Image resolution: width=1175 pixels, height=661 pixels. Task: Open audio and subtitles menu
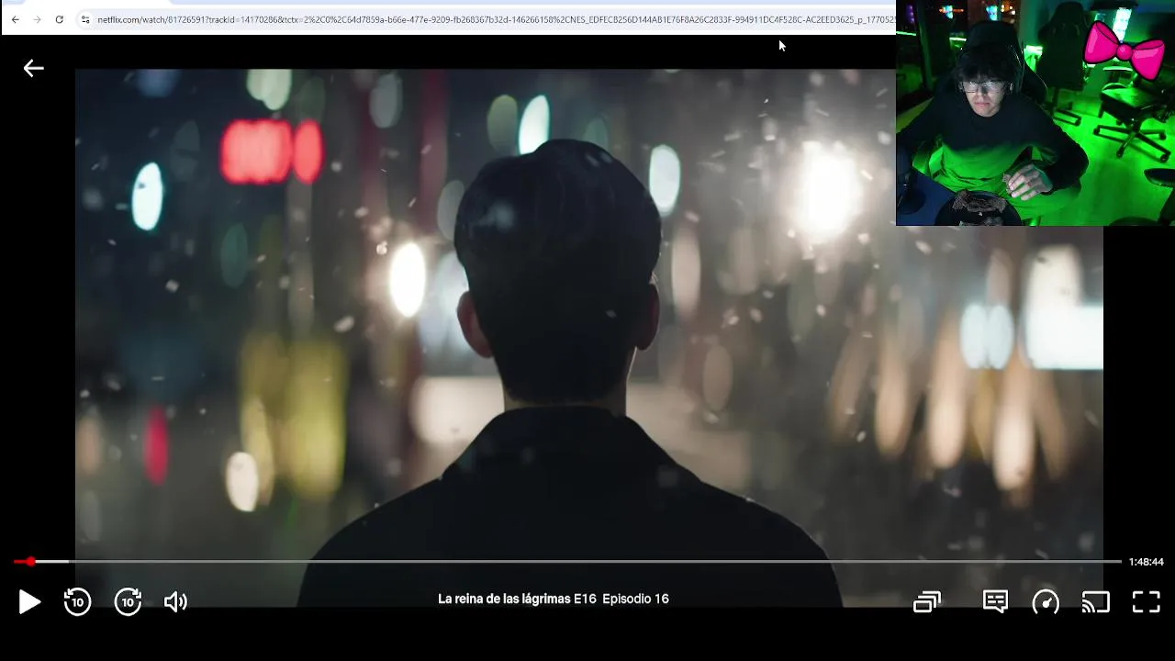click(x=995, y=602)
